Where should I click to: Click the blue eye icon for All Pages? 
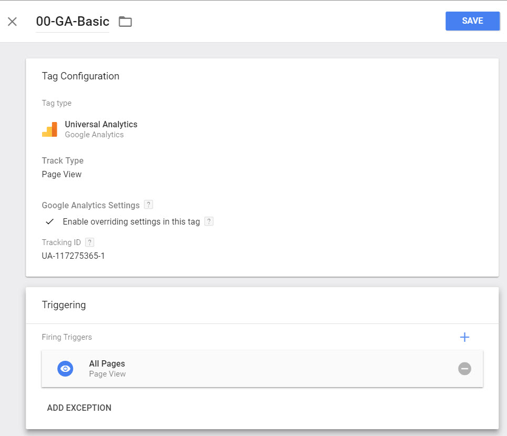[x=65, y=369]
